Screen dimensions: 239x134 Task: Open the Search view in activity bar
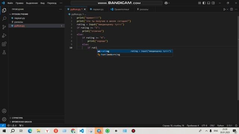(4, 19)
